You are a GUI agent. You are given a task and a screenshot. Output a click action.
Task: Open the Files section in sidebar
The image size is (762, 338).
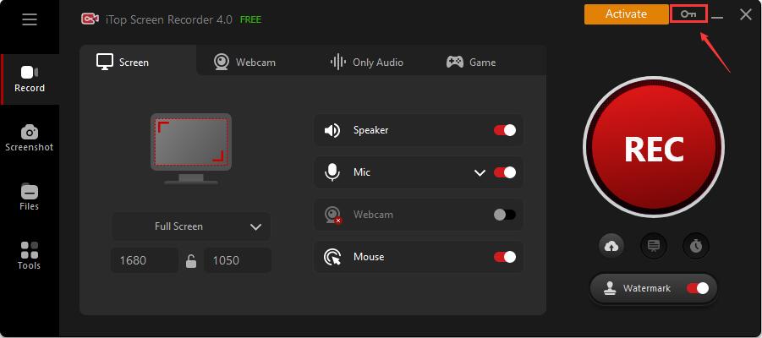(x=30, y=197)
